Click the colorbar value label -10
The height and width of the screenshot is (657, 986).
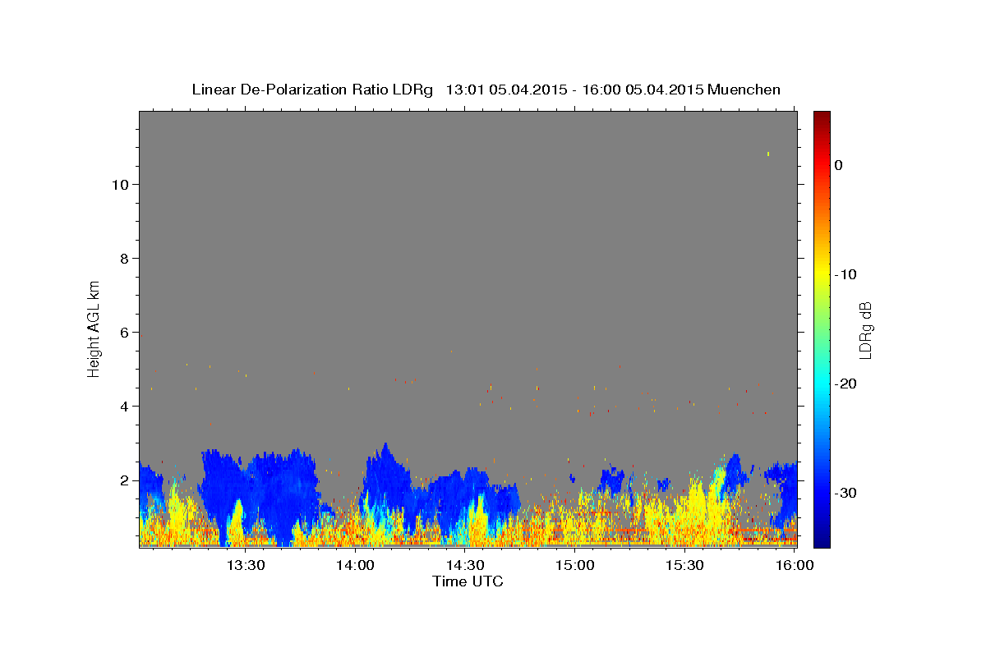point(846,274)
